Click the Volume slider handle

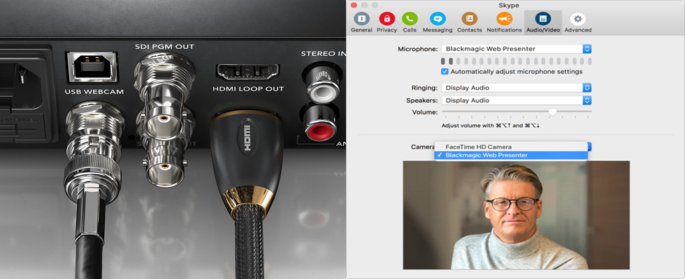click(552, 112)
